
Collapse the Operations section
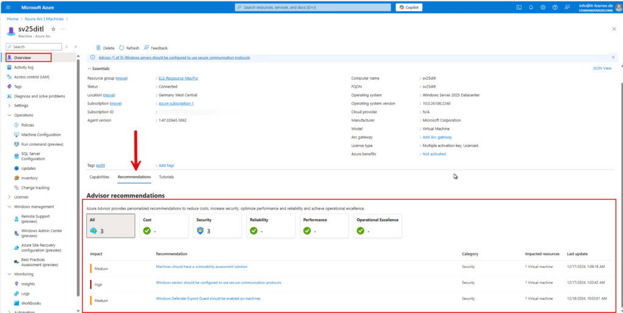click(24, 115)
